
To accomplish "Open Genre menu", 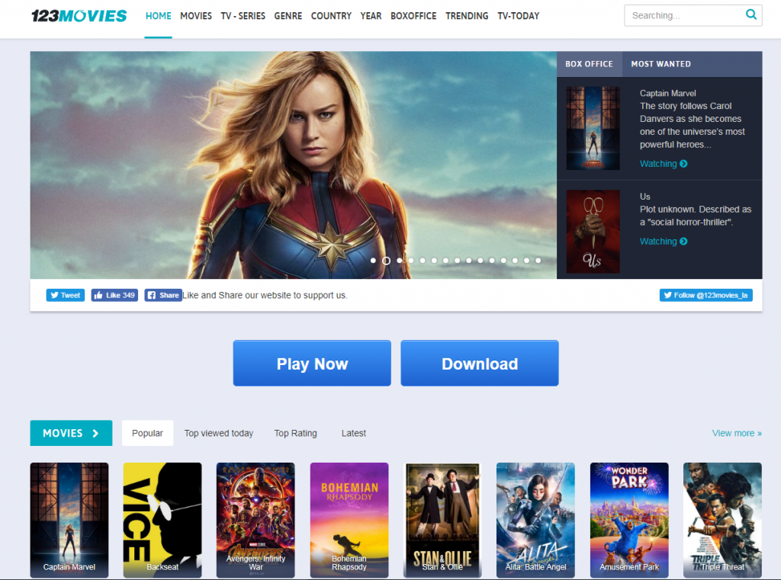I will coord(288,16).
